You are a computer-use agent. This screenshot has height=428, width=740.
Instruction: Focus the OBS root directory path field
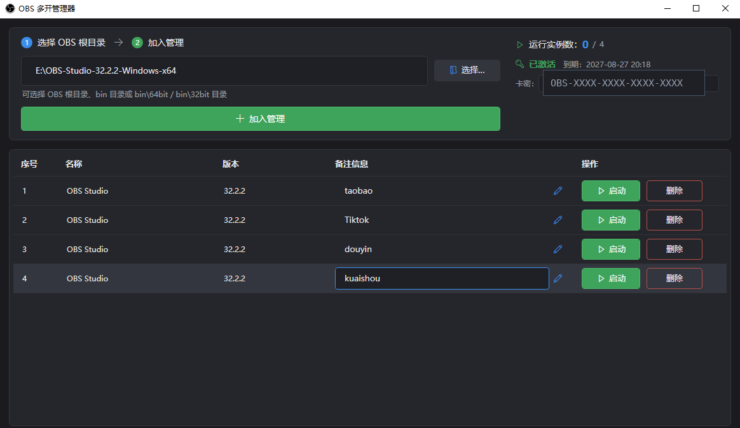[x=224, y=70]
